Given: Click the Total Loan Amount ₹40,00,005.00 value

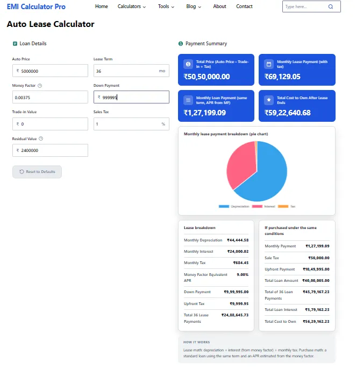Looking at the screenshot, I should click(316, 280).
